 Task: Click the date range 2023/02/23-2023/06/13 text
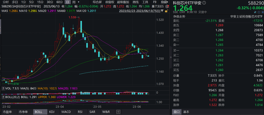click(x=139, y=11)
